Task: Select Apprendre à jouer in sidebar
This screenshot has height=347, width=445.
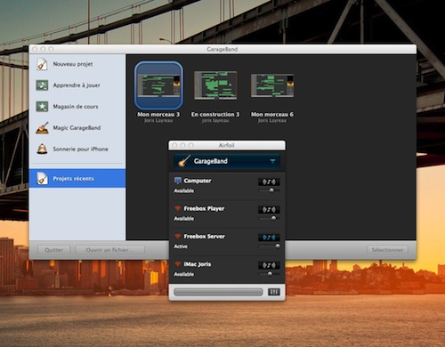Action: [77, 85]
